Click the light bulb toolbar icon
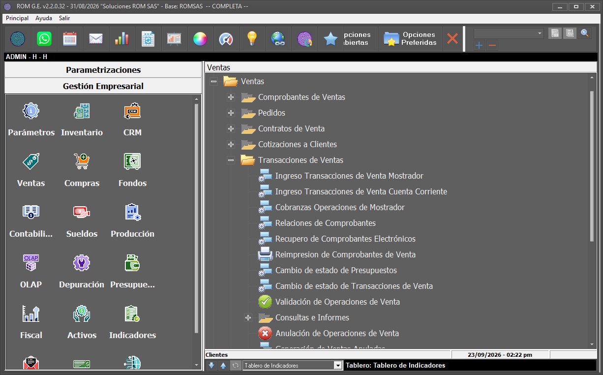The height and width of the screenshot is (375, 603). pyautogui.click(x=252, y=39)
